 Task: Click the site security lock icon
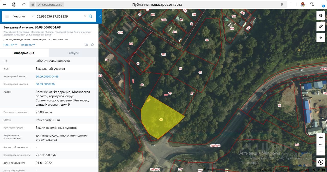[32, 5]
